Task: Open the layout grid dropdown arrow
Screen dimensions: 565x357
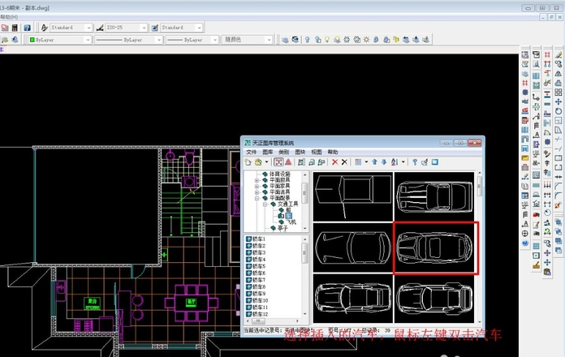Action: [x=366, y=162]
